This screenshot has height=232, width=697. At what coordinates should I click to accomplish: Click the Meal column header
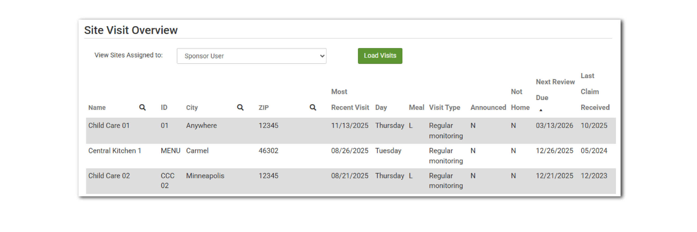click(x=416, y=107)
